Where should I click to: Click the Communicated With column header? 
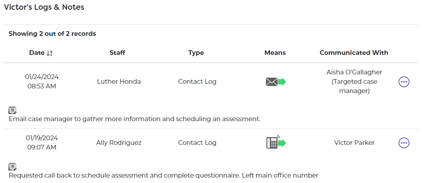(354, 53)
